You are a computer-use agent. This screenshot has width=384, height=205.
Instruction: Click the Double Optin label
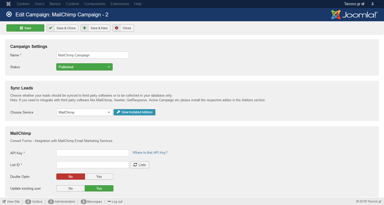coord(20,177)
